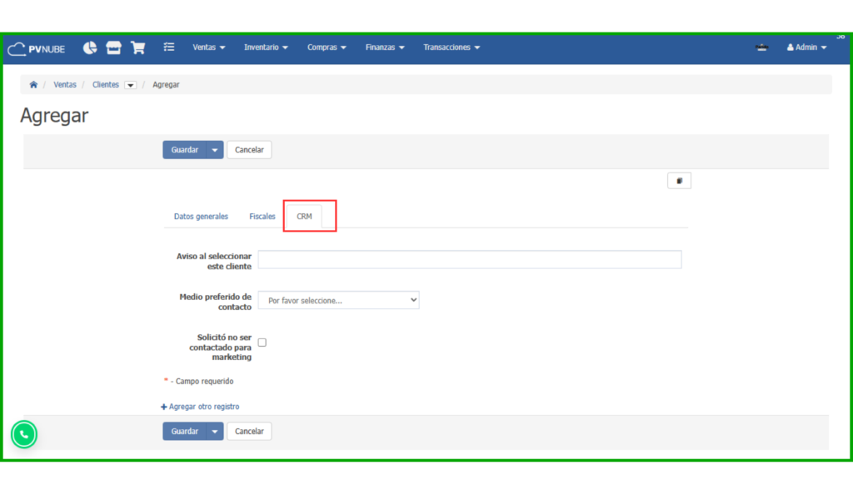This screenshot has height=480, width=853.
Task: Click the home icon in the breadcrumb
Action: (x=32, y=84)
